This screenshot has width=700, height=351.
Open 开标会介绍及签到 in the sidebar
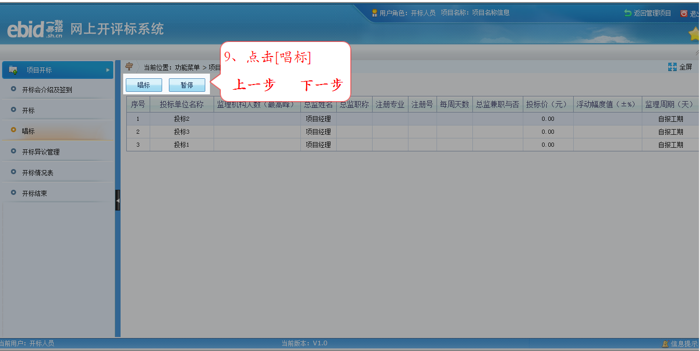tap(47, 90)
